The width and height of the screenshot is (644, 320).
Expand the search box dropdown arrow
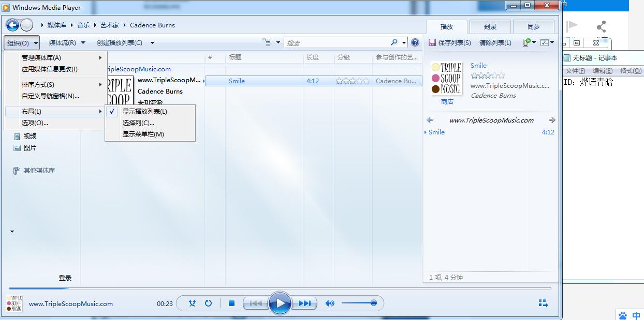point(404,42)
